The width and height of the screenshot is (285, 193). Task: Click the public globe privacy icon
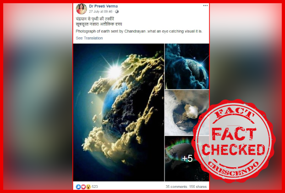[x=117, y=11]
